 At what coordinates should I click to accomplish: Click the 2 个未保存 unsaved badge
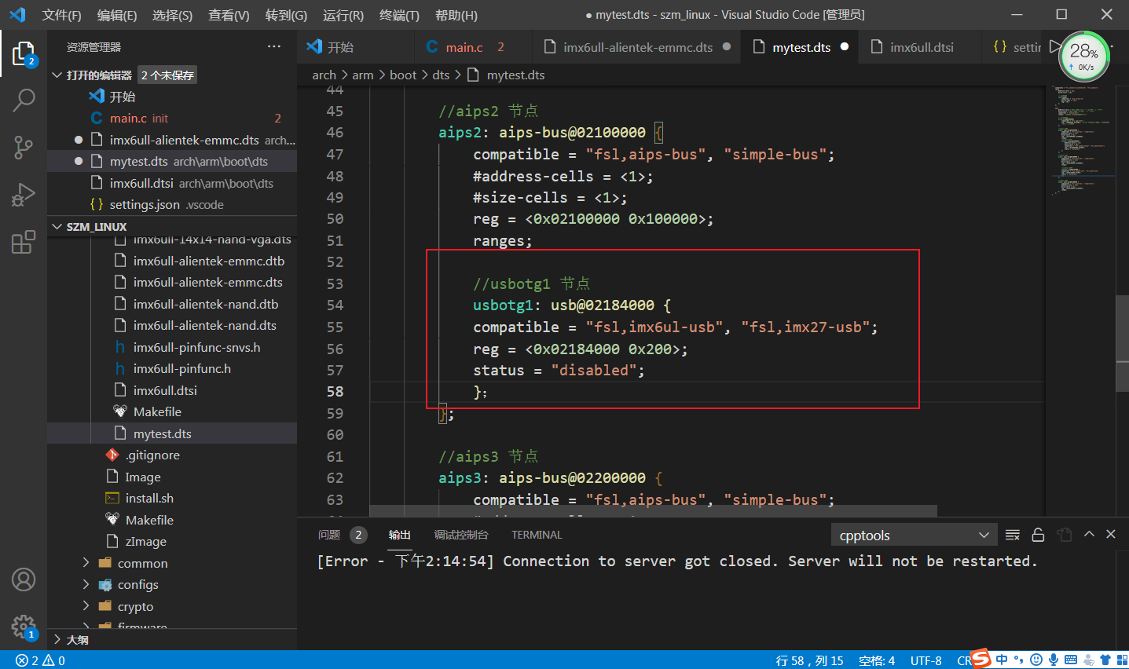tap(167, 75)
